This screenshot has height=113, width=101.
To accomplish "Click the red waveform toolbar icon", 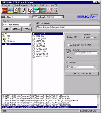I will [4, 10].
